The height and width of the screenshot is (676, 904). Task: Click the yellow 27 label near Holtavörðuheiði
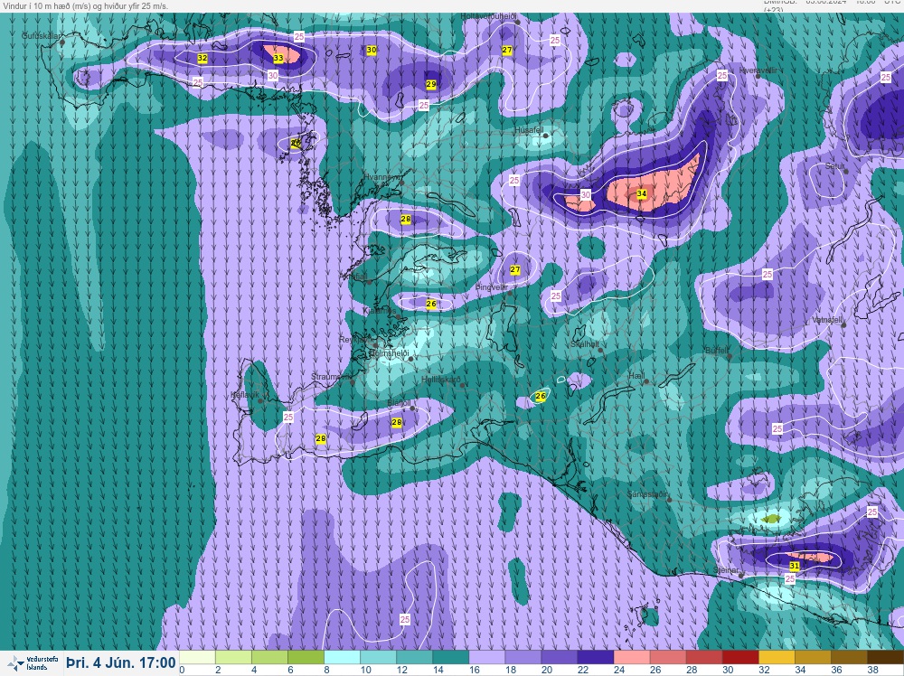tap(507, 50)
